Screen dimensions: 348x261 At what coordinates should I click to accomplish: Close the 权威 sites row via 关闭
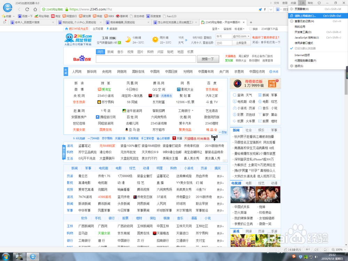point(274,72)
